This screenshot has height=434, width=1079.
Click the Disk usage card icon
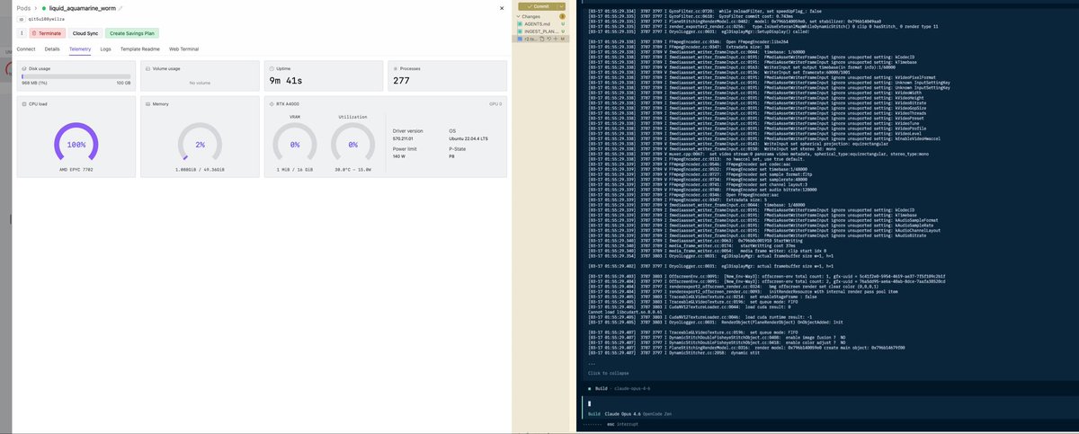24,68
